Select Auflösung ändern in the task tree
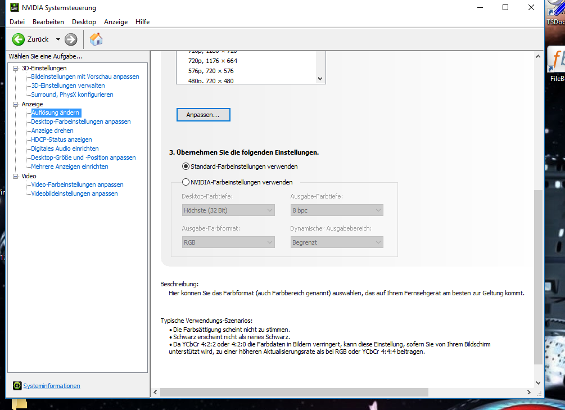This screenshot has height=410, width=565. [x=55, y=112]
